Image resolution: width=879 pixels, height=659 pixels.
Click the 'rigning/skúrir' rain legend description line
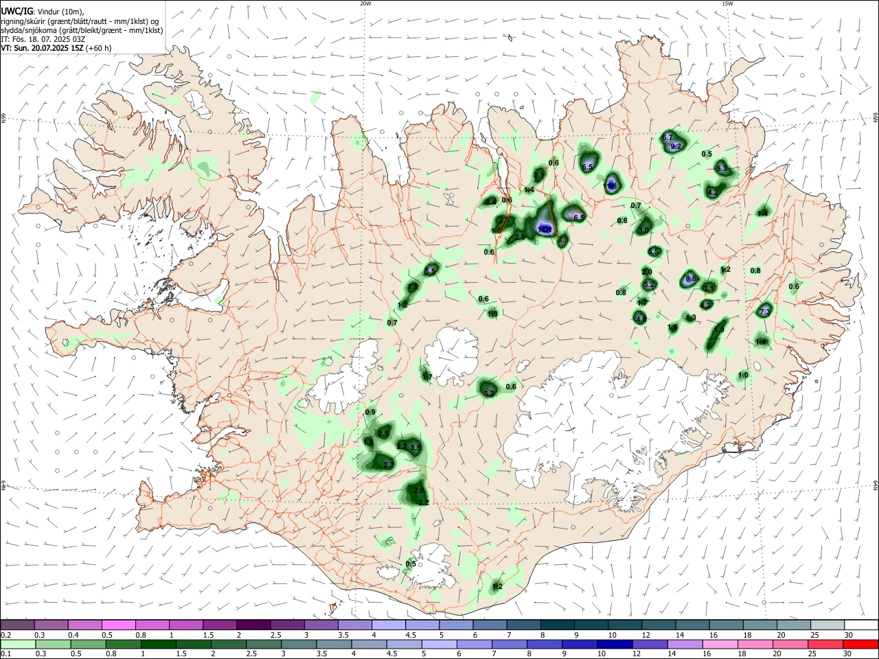(x=80, y=21)
